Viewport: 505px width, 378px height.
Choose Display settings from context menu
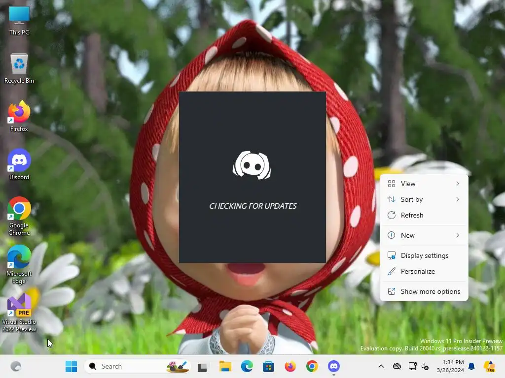tap(424, 255)
